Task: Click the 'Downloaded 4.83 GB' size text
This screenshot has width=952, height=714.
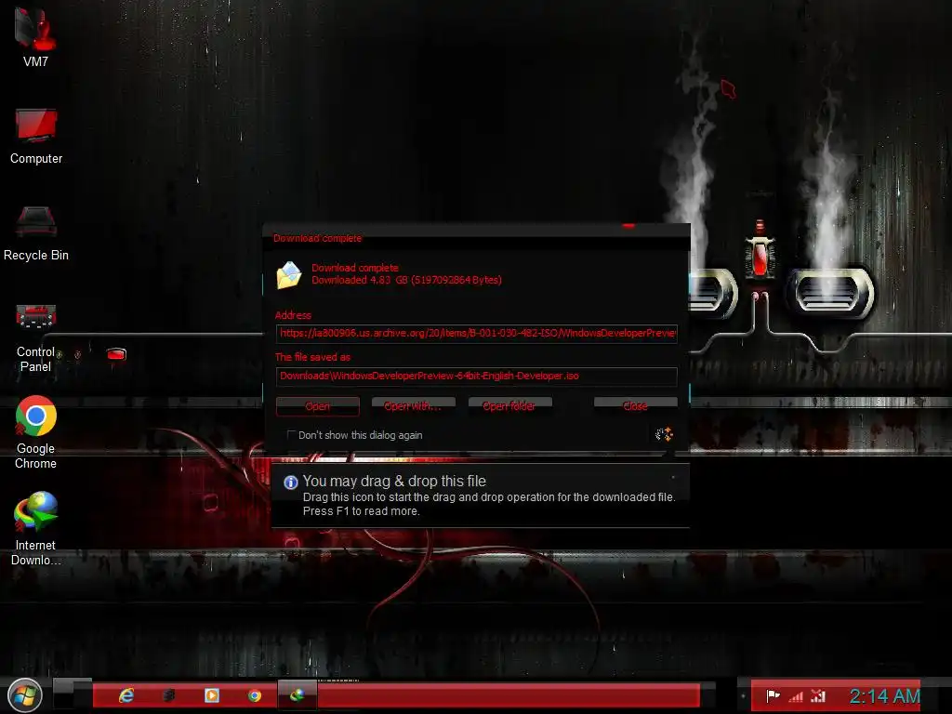Action: (407, 280)
